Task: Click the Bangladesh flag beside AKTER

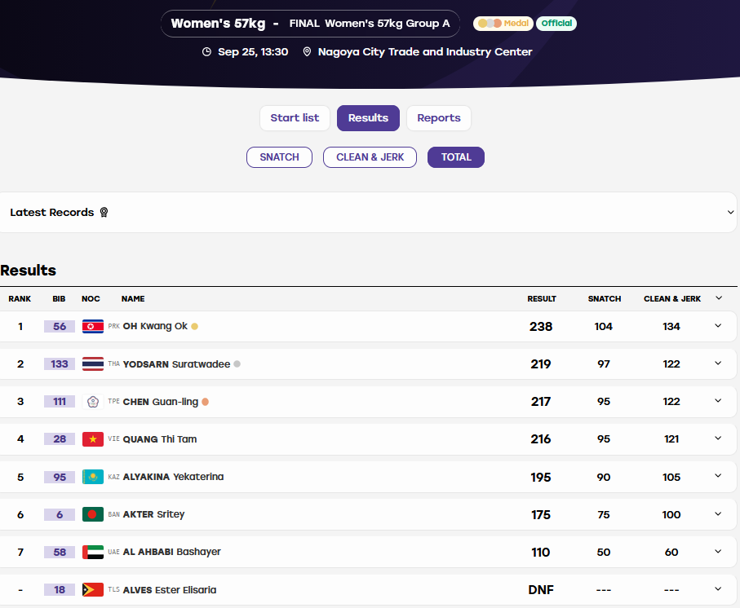Action: (x=93, y=514)
